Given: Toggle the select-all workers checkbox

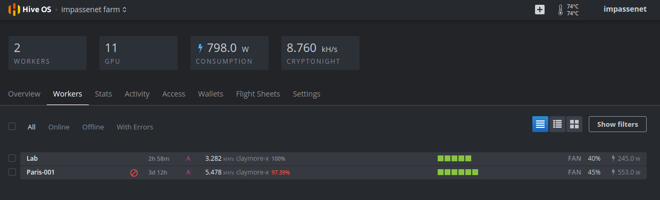Looking at the screenshot, I should [x=12, y=126].
